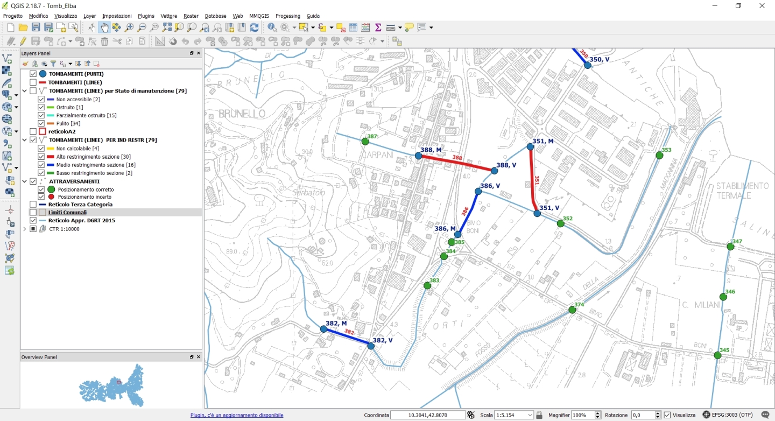Open the attribute table icon
The width and height of the screenshot is (775, 421).
(353, 27)
